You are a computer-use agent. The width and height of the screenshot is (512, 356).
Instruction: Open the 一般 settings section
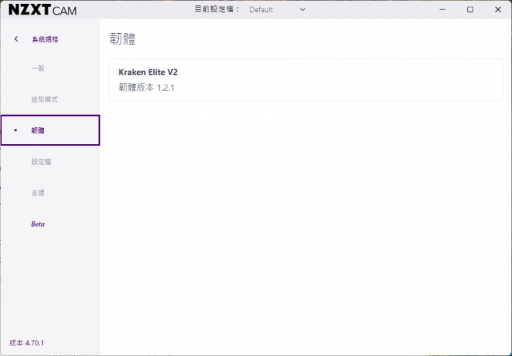click(38, 68)
